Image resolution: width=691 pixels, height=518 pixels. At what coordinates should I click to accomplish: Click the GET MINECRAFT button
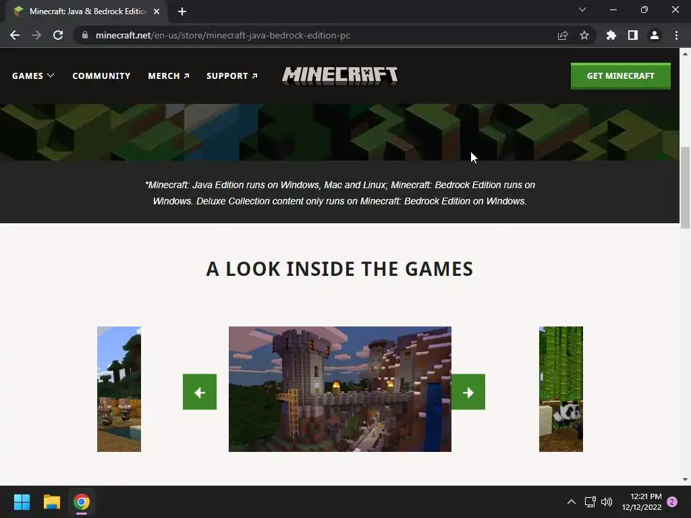coord(621,76)
